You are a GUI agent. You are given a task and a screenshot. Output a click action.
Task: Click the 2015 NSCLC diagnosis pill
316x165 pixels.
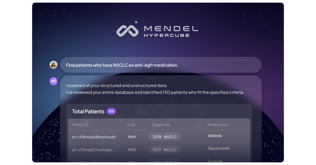coord(165,161)
